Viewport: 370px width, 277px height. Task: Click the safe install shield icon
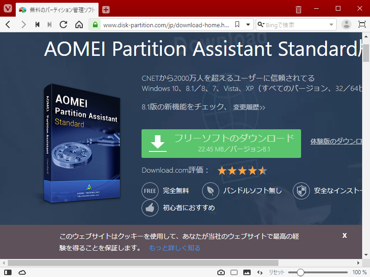click(x=301, y=191)
